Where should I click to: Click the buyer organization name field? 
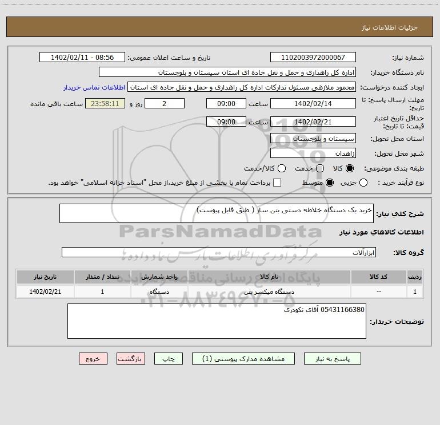tap(227, 72)
